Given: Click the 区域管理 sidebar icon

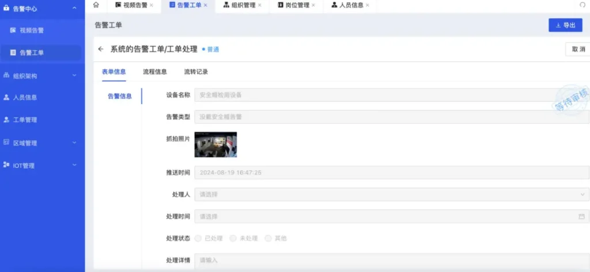Looking at the screenshot, I should pyautogui.click(x=6, y=143).
